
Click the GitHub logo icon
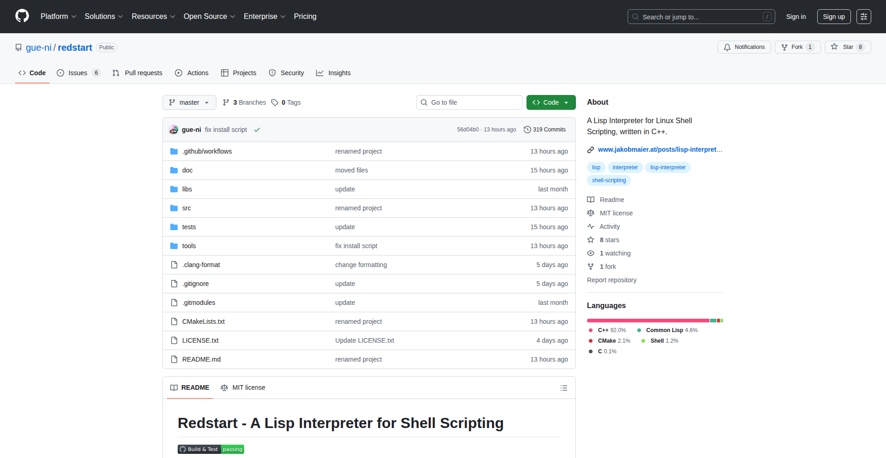pos(22,16)
